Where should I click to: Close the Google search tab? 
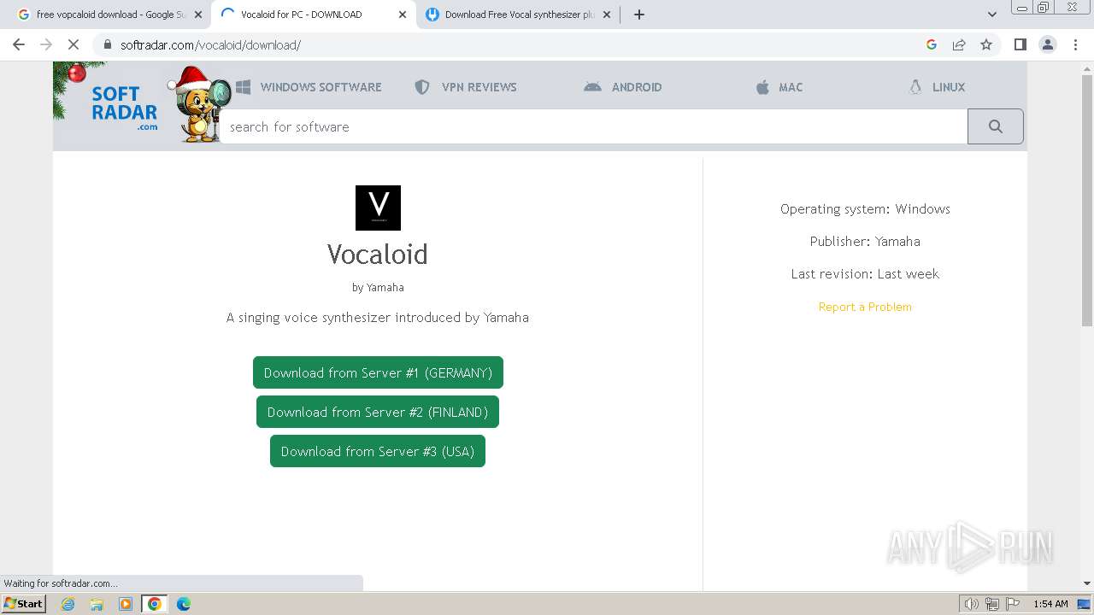pos(198,15)
